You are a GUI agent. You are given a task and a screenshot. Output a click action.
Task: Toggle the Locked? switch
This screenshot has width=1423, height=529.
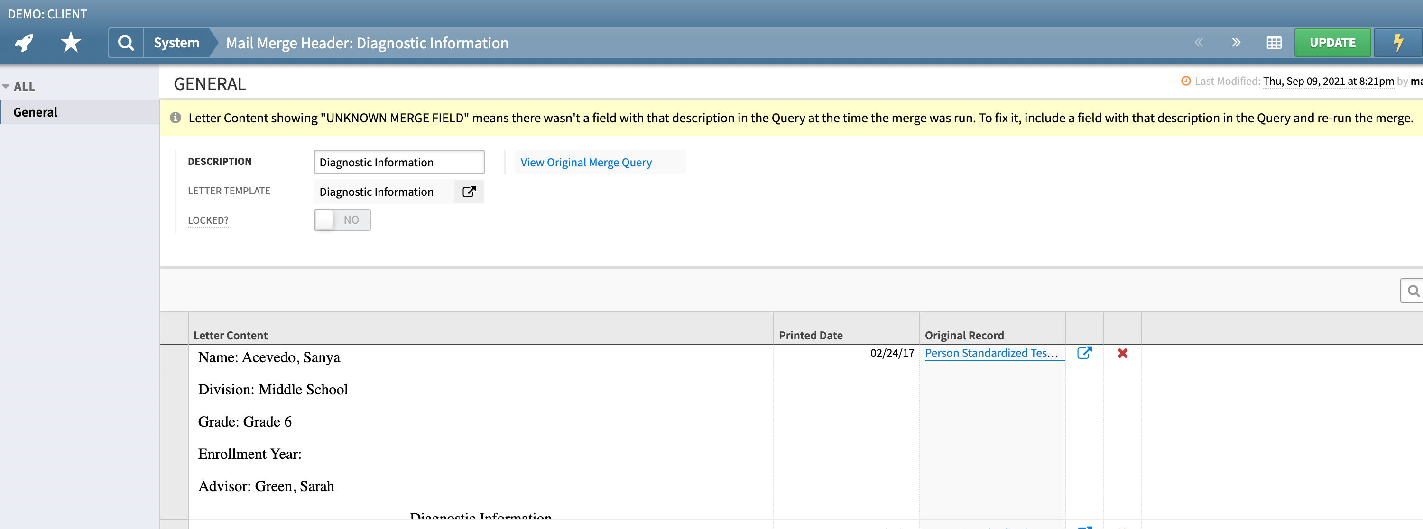(x=342, y=220)
